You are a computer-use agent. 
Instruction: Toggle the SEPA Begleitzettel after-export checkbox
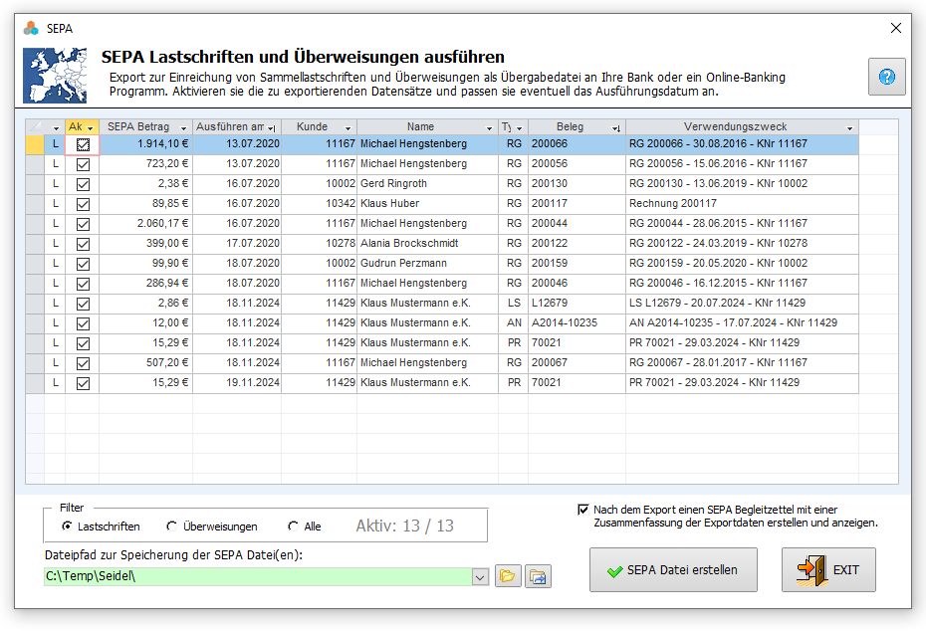pyautogui.click(x=582, y=510)
